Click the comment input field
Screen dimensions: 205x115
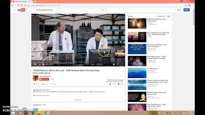[x=81, y=110]
